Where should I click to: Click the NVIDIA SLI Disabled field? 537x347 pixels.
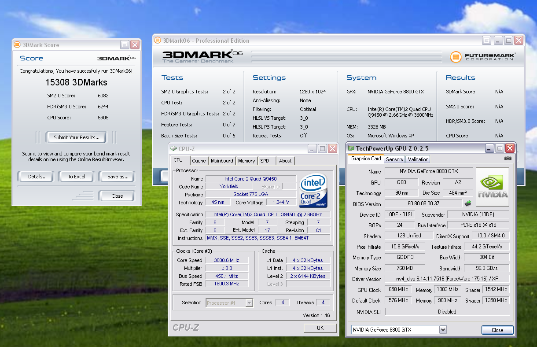click(x=447, y=311)
